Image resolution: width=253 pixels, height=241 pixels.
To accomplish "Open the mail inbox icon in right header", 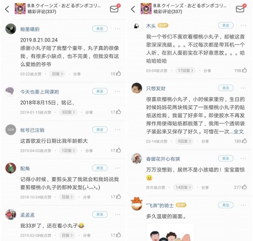I will point(240,9).
